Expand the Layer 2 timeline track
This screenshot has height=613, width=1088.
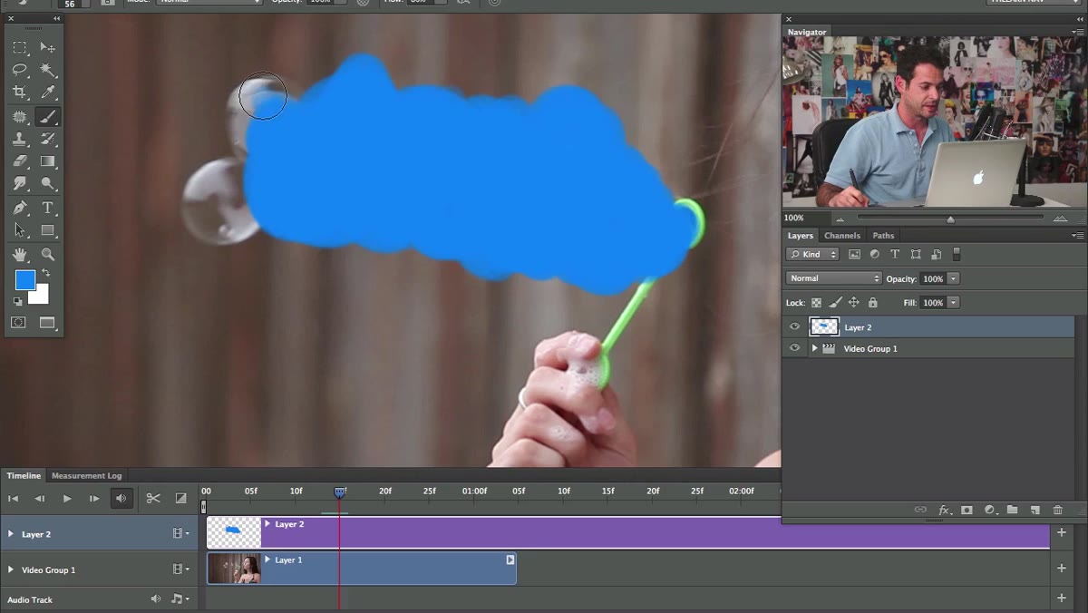pyautogui.click(x=11, y=534)
